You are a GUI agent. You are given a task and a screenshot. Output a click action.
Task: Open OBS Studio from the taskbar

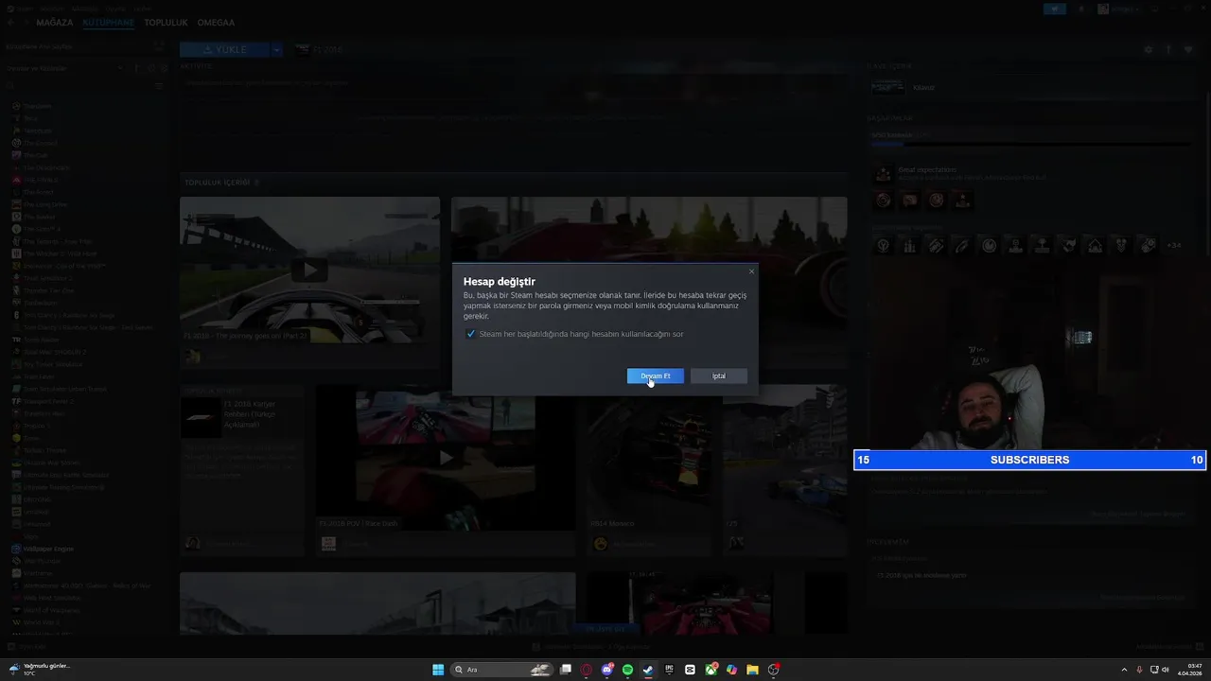[774, 670]
